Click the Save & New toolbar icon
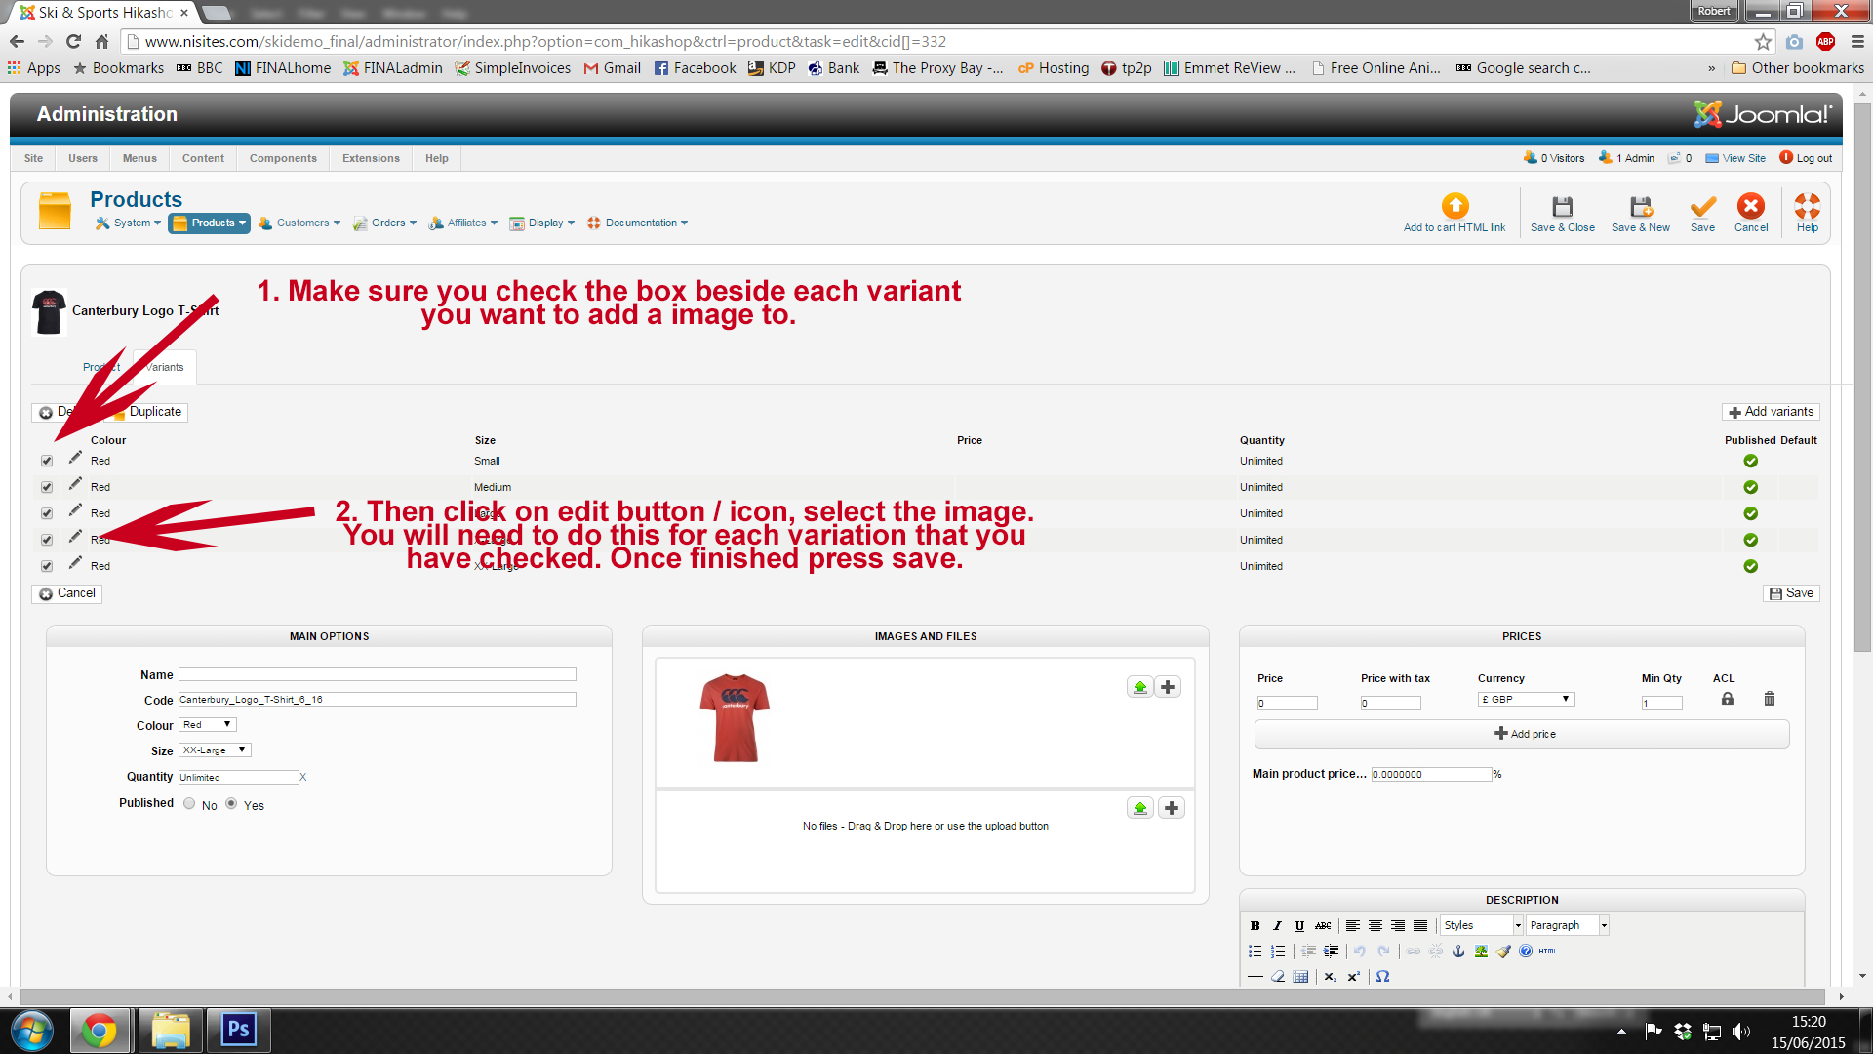Image resolution: width=1873 pixels, height=1054 pixels. [x=1640, y=208]
